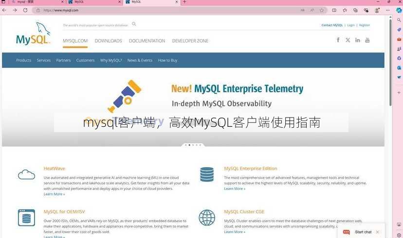Open sidebar settings gear at bottom
This screenshot has height=238, width=403.
pyautogui.click(x=399, y=235)
